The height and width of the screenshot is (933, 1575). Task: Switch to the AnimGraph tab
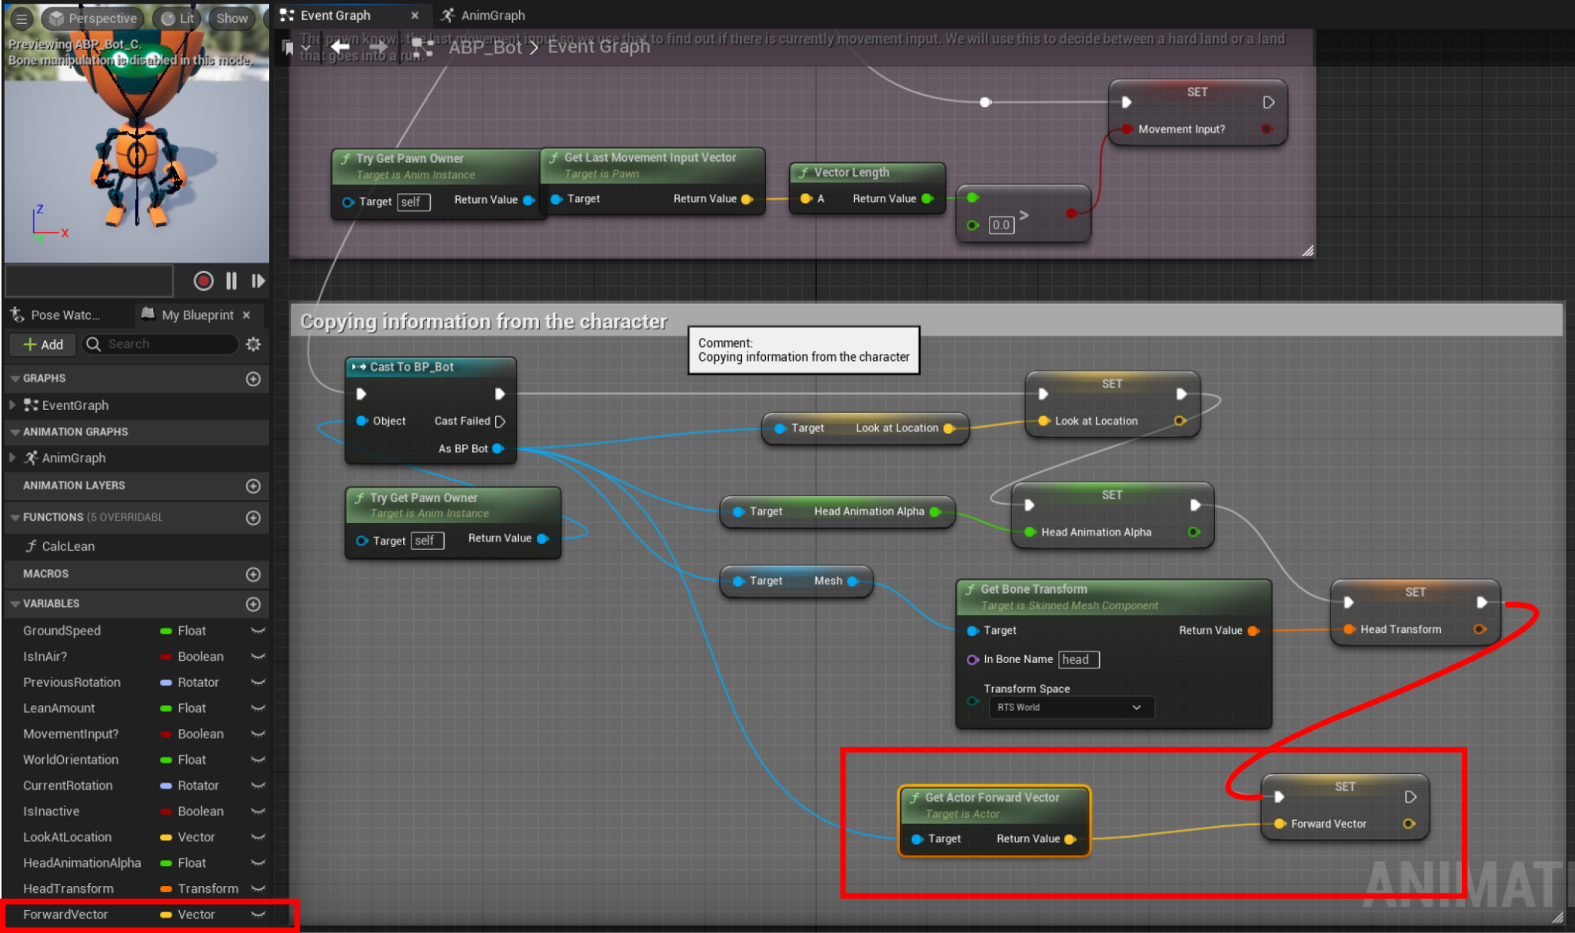pos(484,15)
